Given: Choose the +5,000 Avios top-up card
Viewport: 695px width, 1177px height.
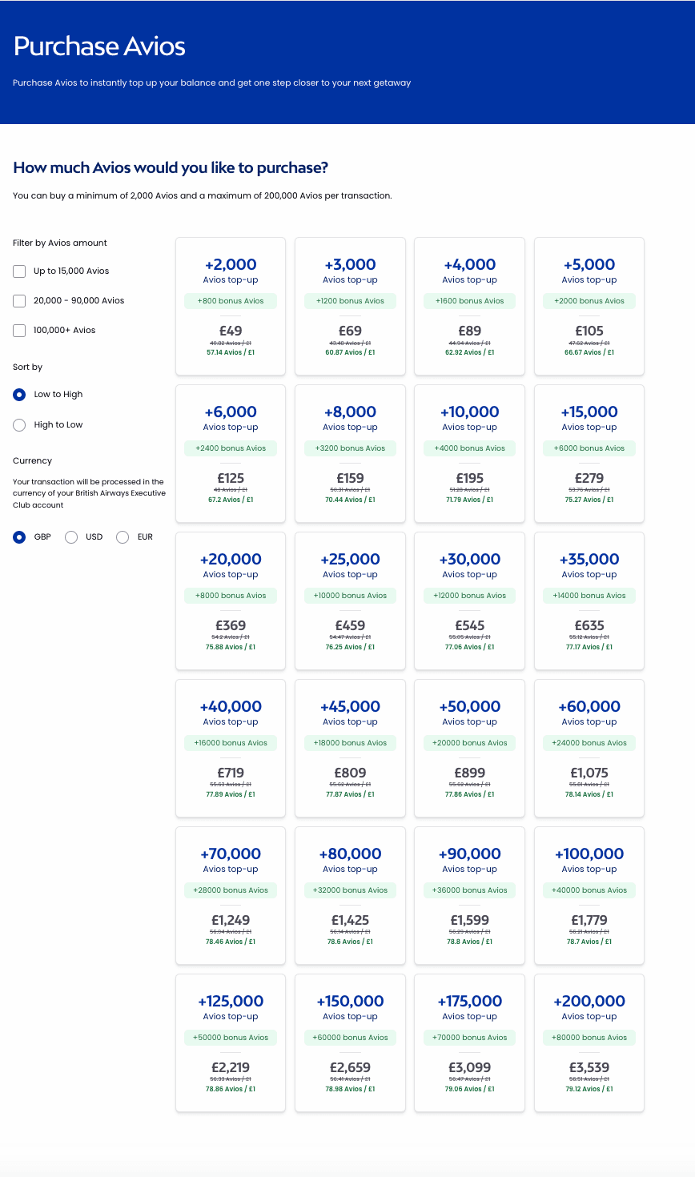Looking at the screenshot, I should (589, 306).
